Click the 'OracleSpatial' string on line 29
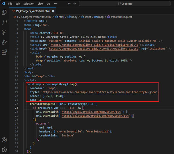 (x=97, y=131)
